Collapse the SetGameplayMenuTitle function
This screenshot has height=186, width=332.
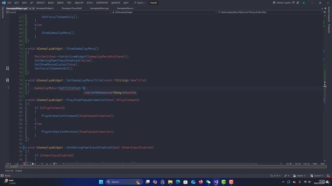click(x=26, y=81)
